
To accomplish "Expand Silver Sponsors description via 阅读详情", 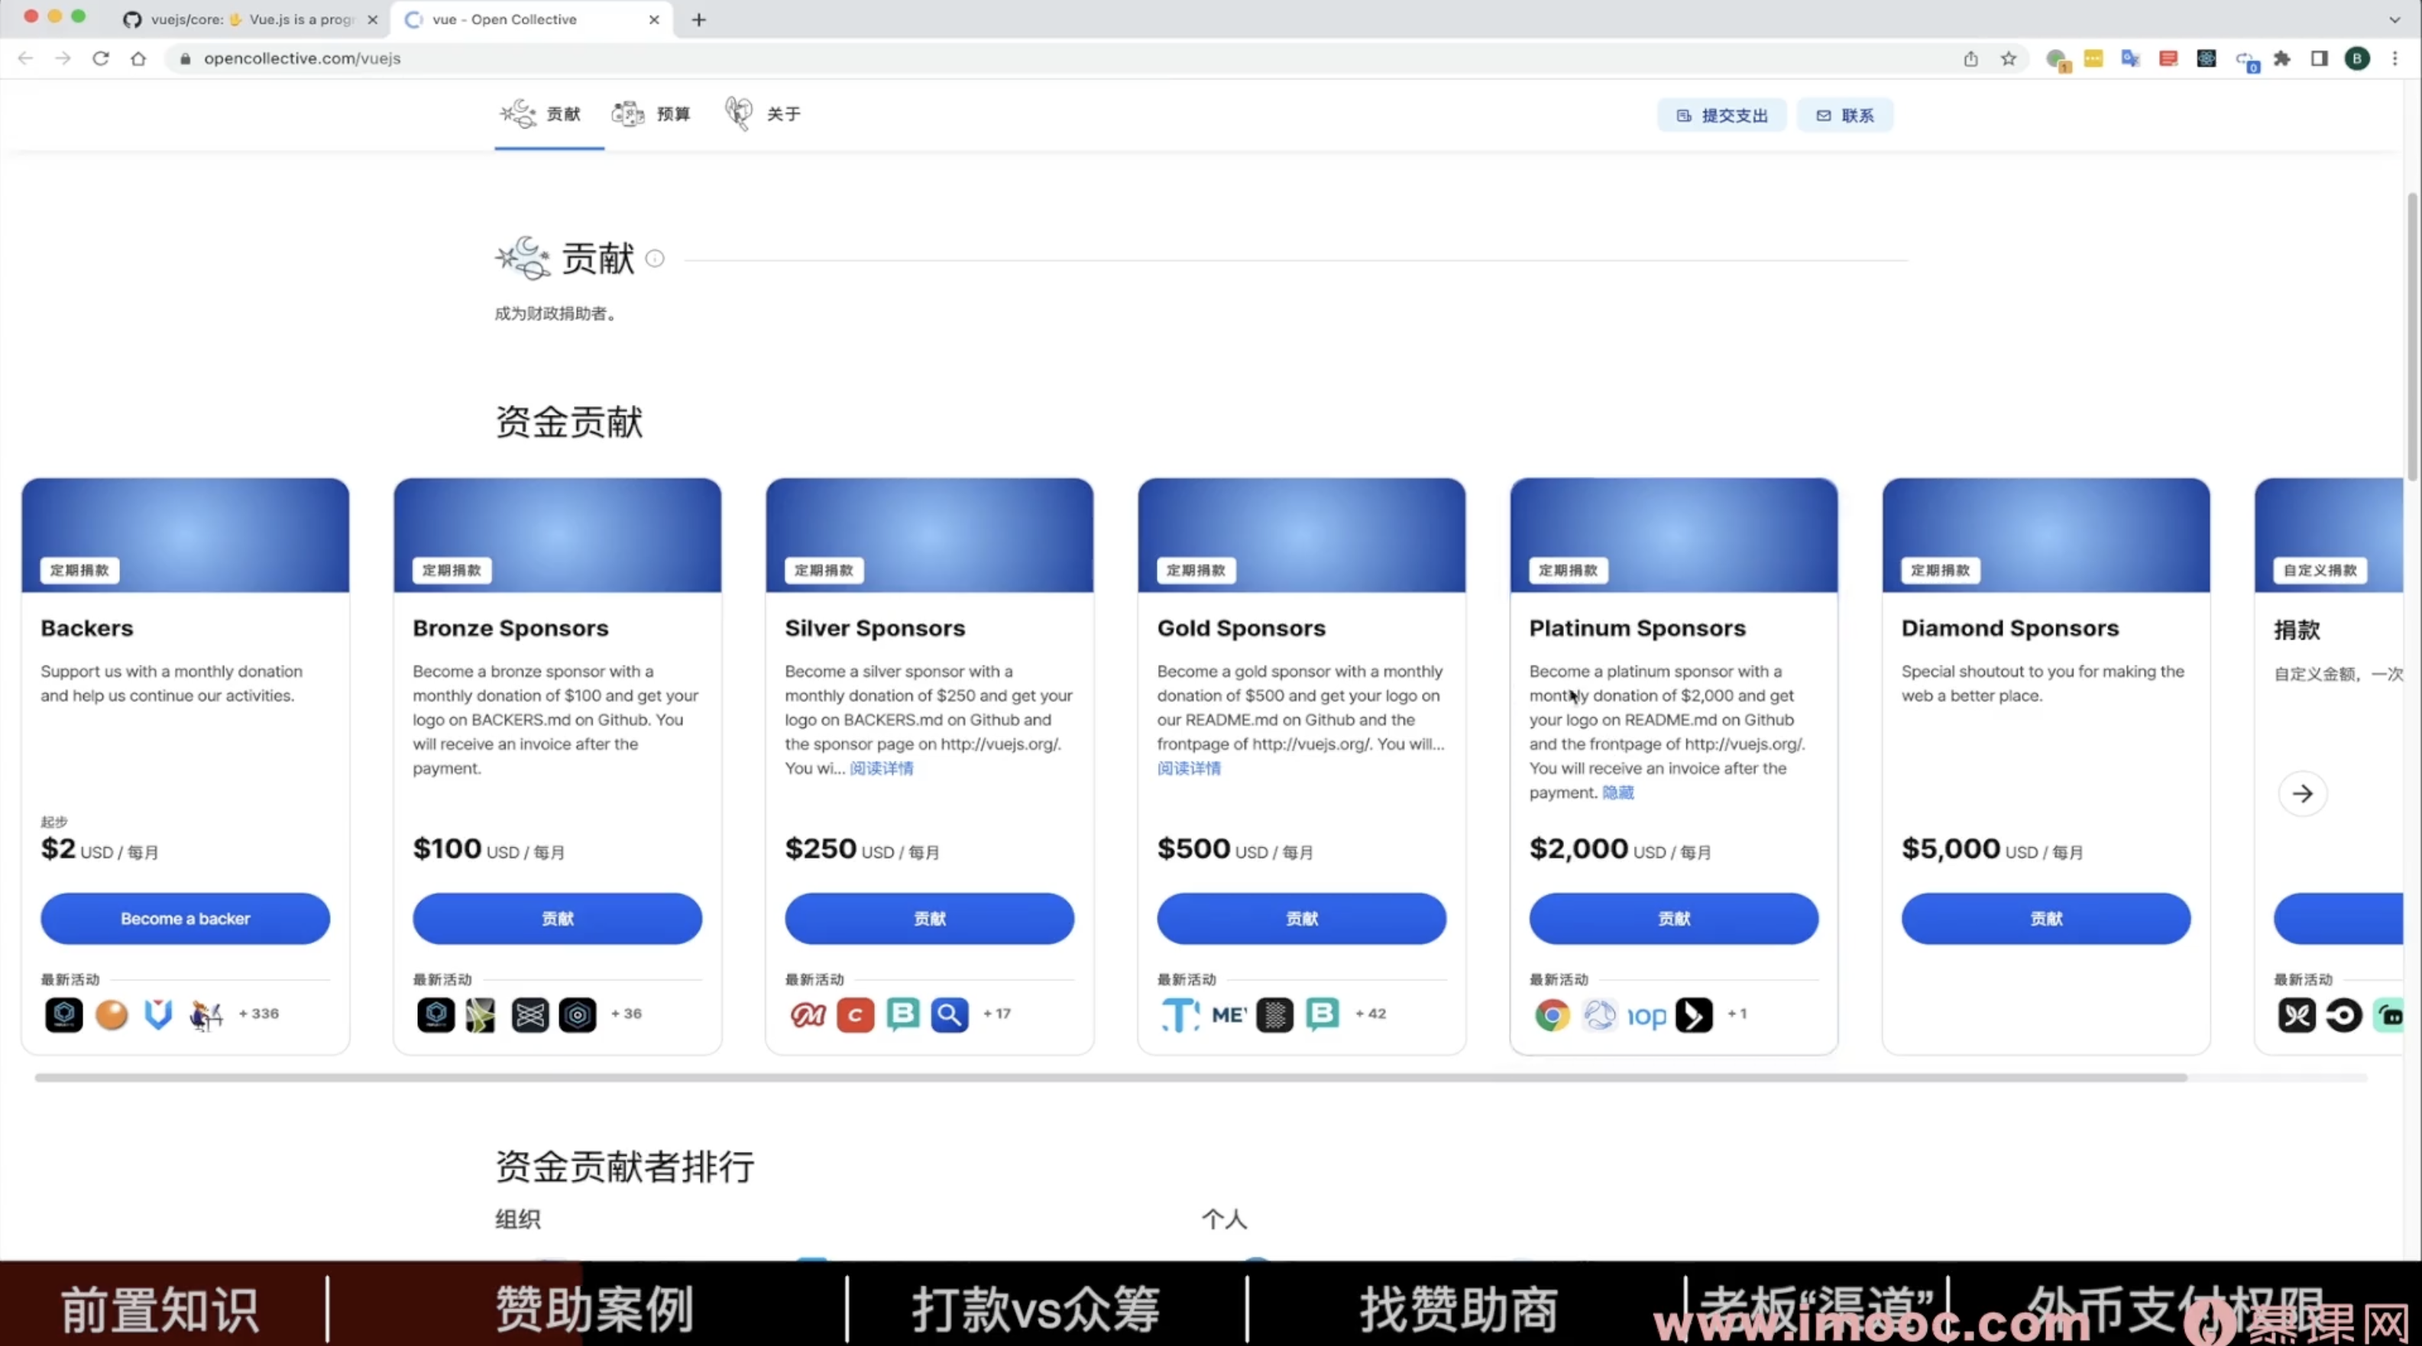I will pyautogui.click(x=881, y=768).
